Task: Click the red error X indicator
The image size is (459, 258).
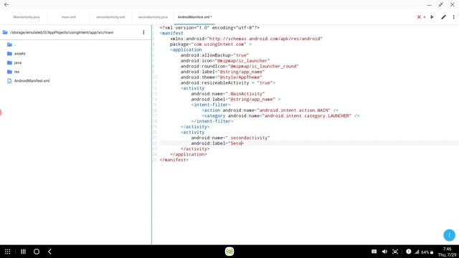Action: 419,17
